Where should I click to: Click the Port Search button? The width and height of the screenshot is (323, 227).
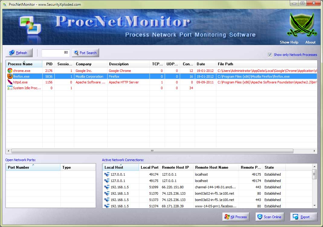(85, 53)
